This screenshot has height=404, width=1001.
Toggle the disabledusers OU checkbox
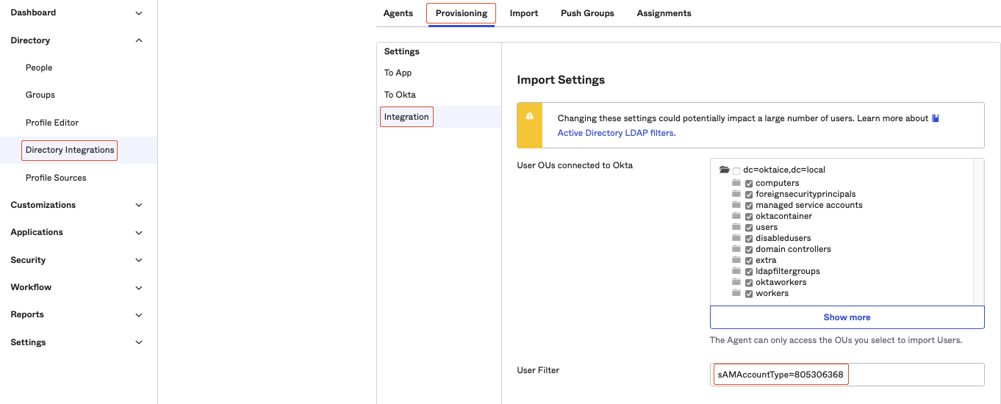749,239
